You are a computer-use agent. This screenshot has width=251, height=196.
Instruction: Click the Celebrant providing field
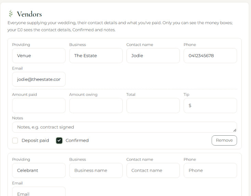(x=39, y=170)
